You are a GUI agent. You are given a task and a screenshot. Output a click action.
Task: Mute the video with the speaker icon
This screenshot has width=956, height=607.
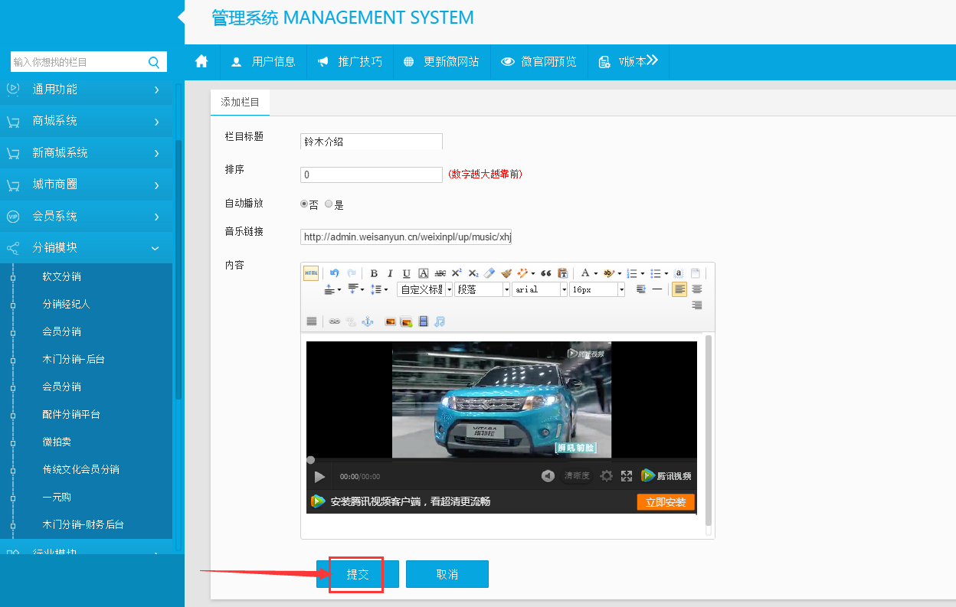click(548, 476)
